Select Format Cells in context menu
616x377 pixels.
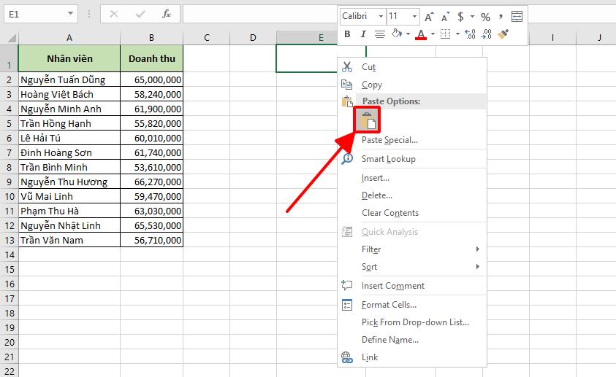[x=389, y=305]
